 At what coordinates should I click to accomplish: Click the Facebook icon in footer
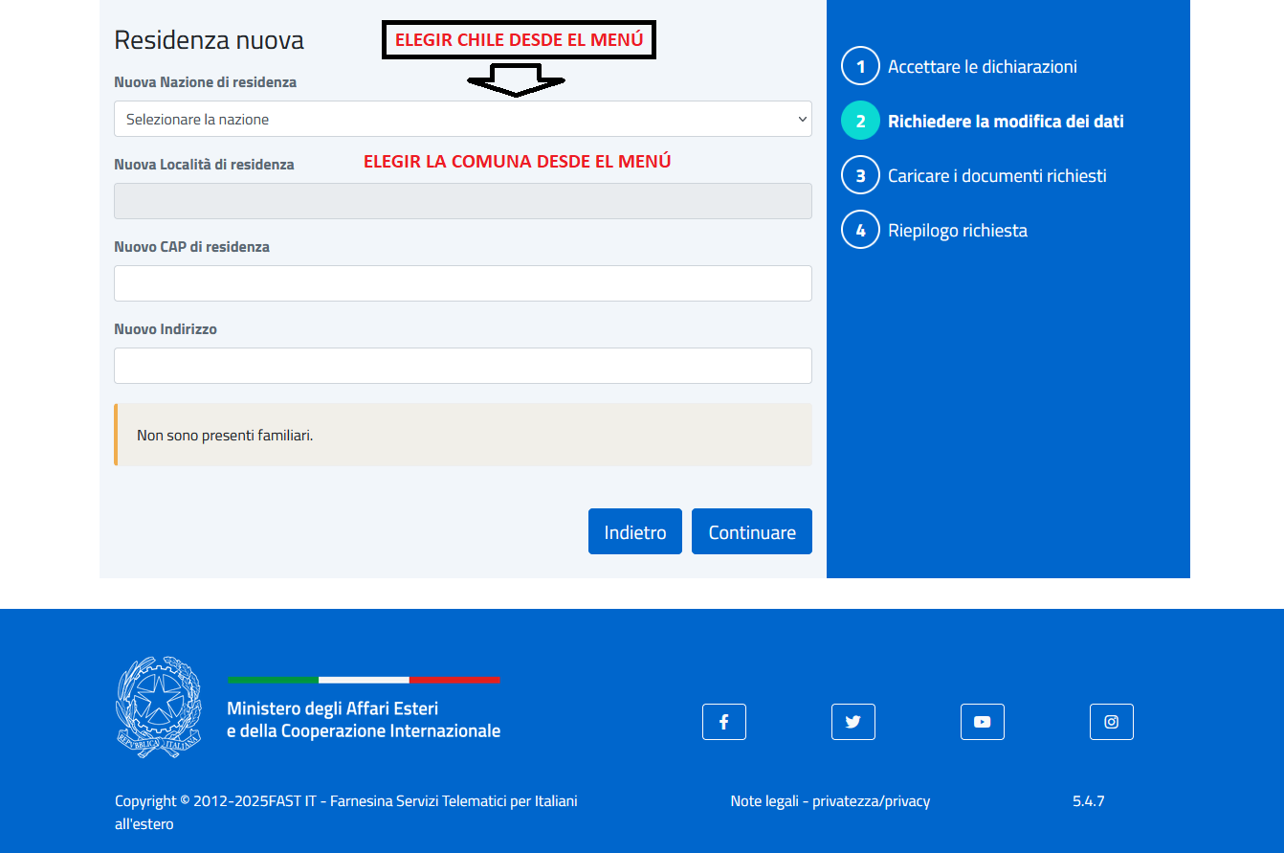[723, 722]
